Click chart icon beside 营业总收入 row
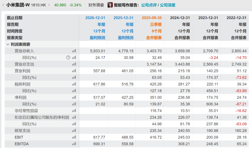 74,51
